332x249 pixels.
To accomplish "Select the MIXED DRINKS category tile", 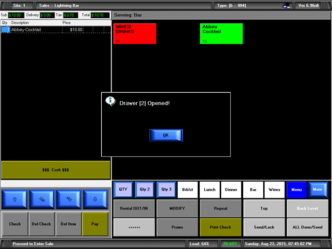I will (135, 34).
